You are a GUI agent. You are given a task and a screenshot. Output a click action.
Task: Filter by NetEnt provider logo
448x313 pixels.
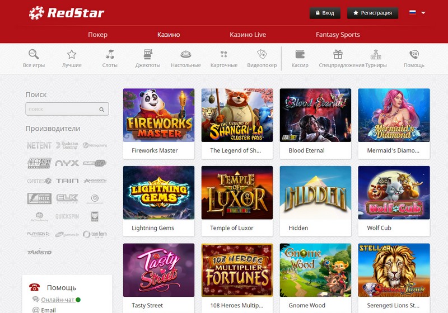click(x=39, y=145)
